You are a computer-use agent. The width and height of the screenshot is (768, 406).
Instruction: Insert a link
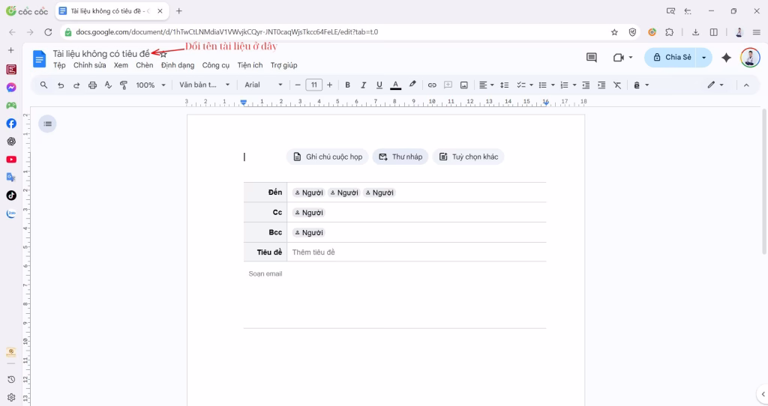(x=432, y=85)
